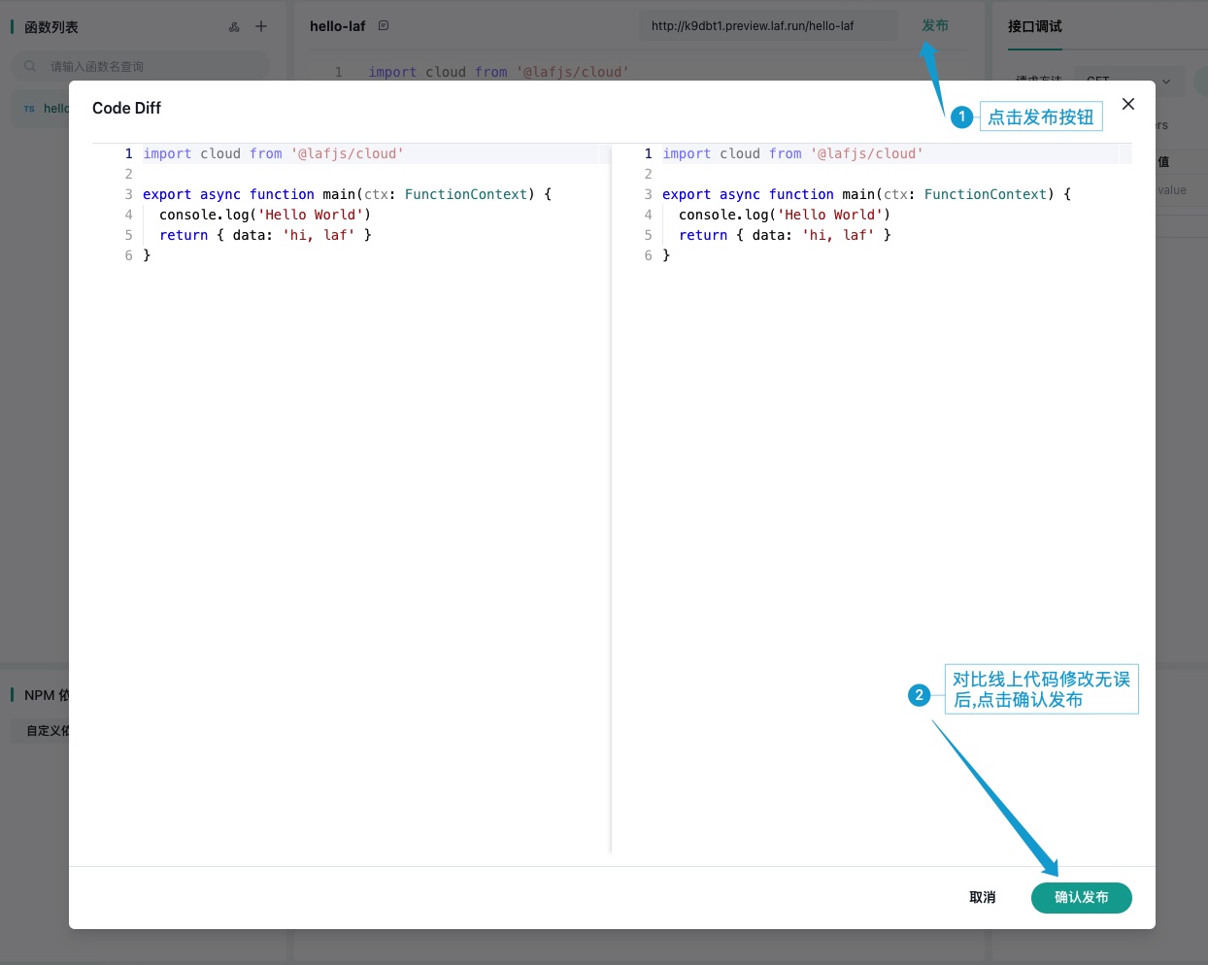The image size is (1208, 965).
Task: Select the hello function in the list
Action: tap(55, 109)
